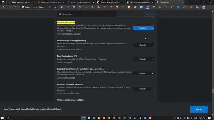This screenshot has height=120, width=214.
Task: Open Edge Settings and more menu
Action: [x=210, y=7]
